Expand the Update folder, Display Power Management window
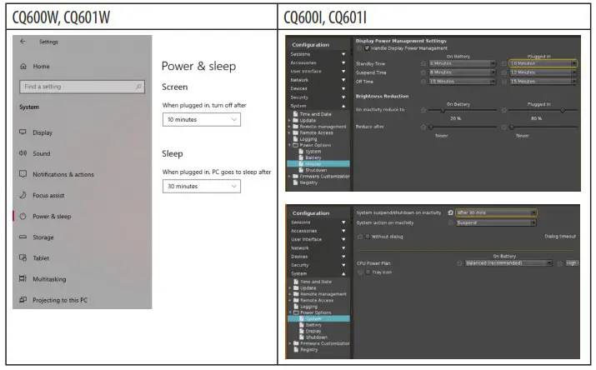Viewport: 596px width, 370px height. [x=289, y=121]
